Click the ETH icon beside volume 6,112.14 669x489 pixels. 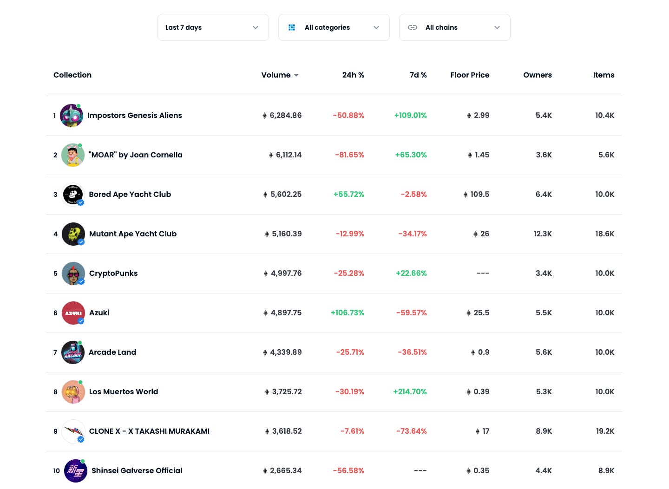[x=271, y=155]
